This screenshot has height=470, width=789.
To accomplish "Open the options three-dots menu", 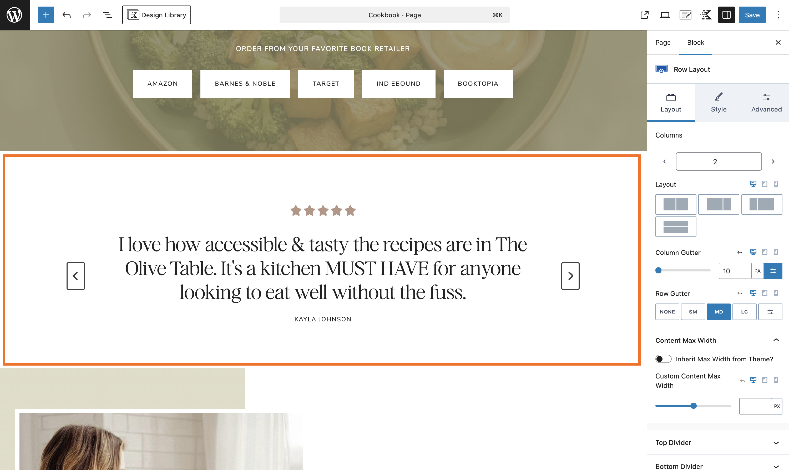I will 778,15.
